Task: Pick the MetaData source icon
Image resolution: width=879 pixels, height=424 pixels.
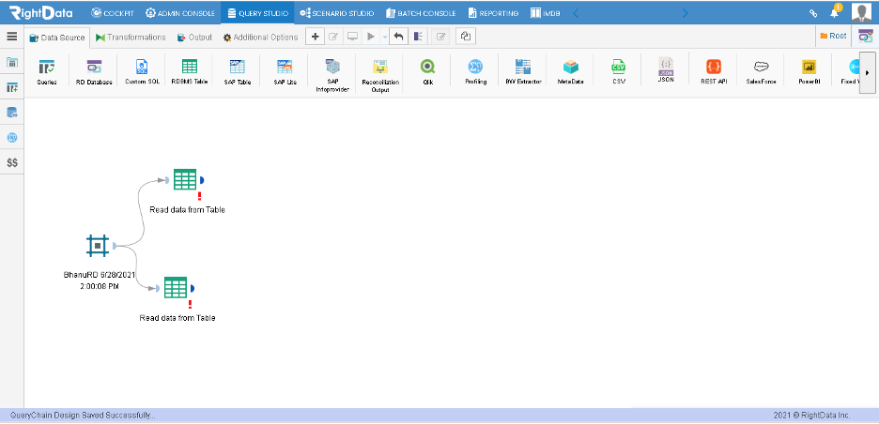Action: click(x=571, y=71)
